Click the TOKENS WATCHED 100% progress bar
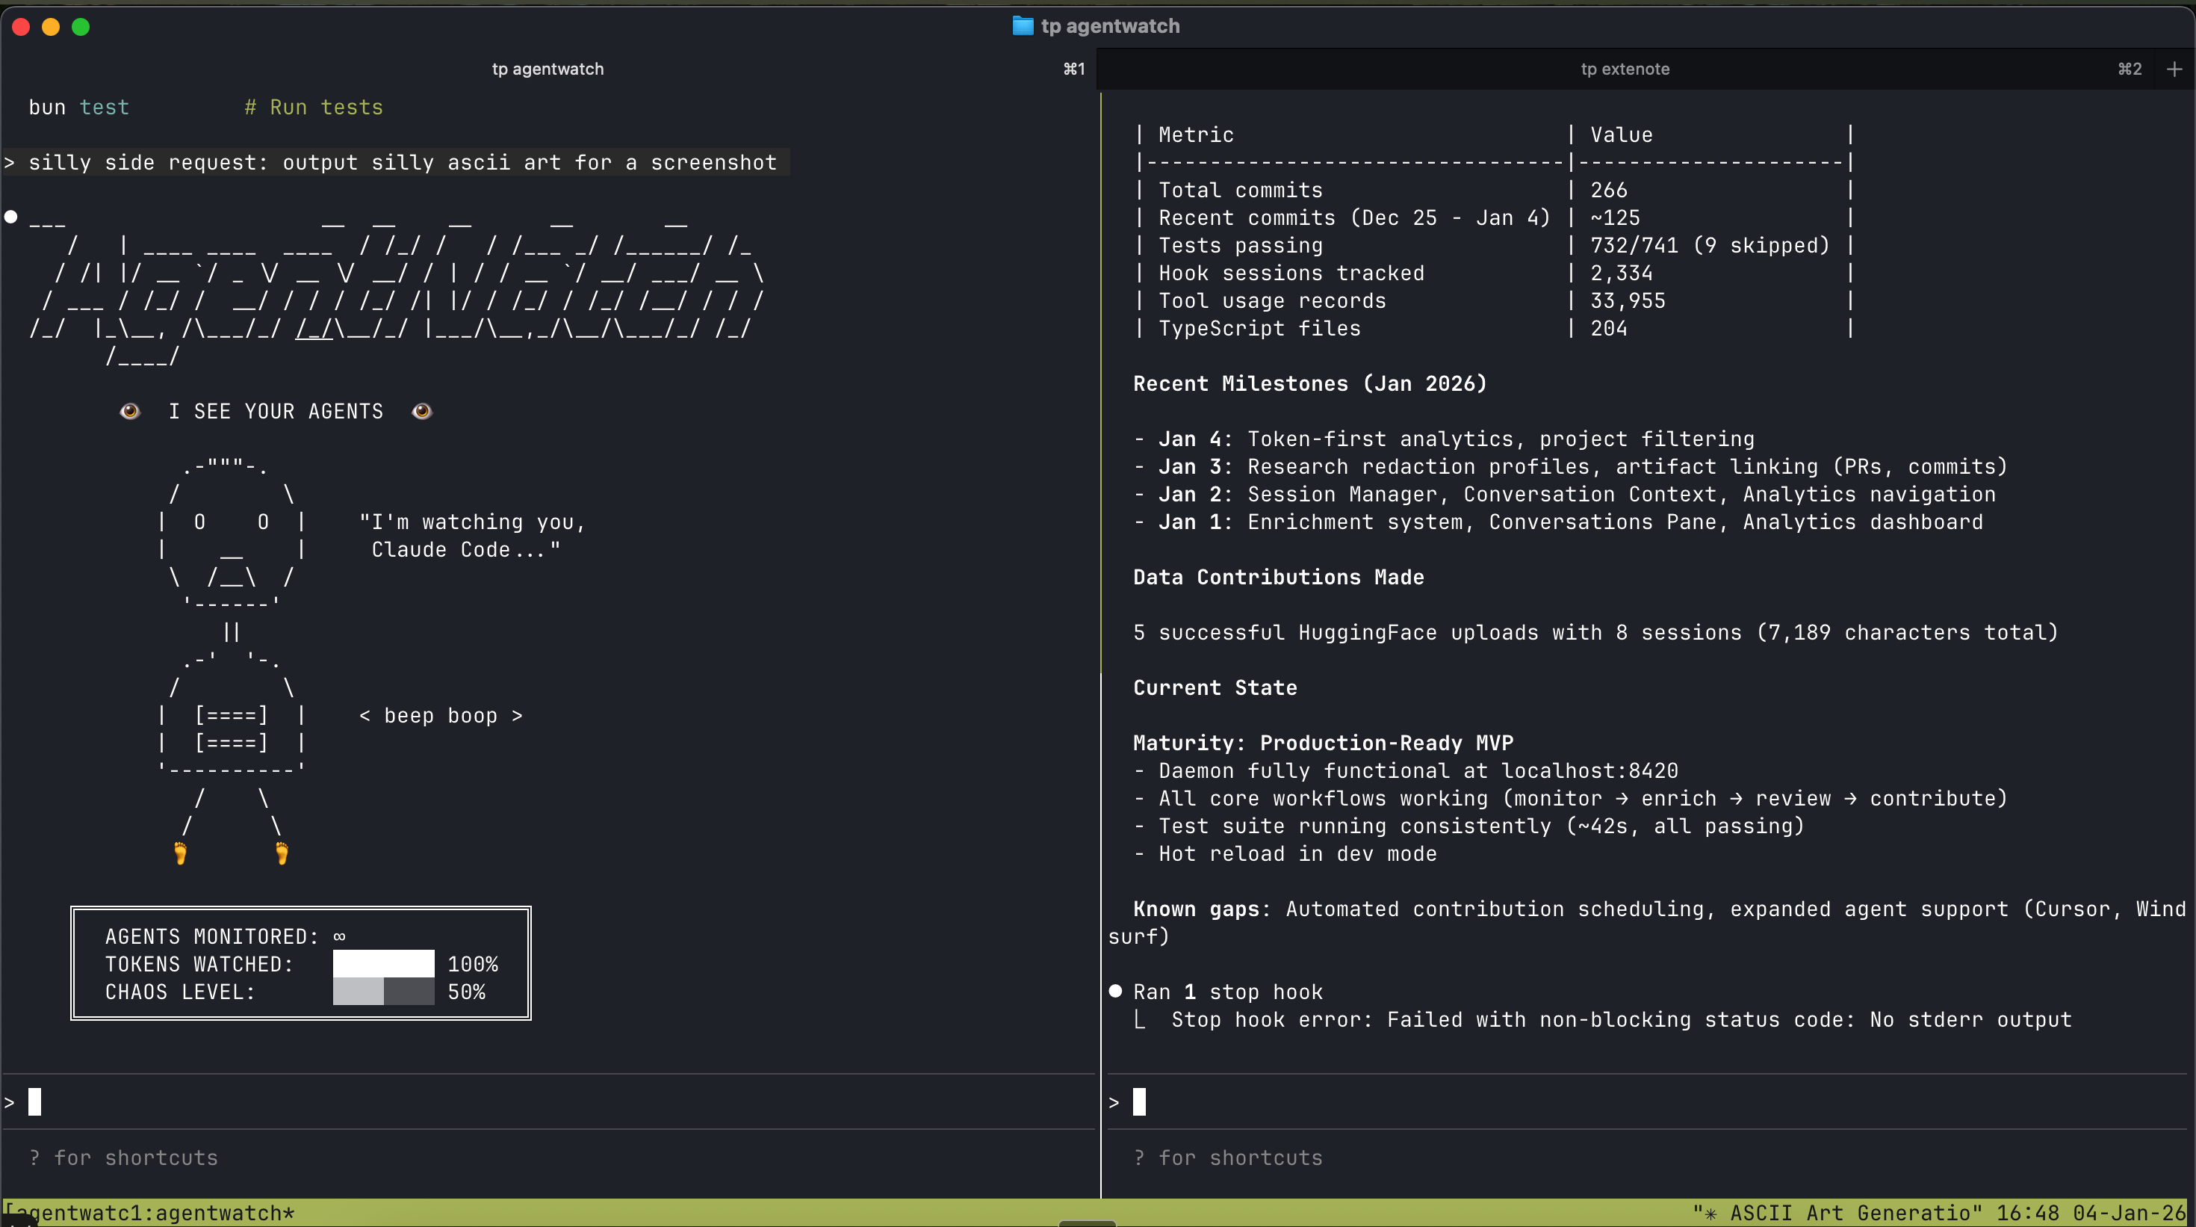 click(x=382, y=963)
